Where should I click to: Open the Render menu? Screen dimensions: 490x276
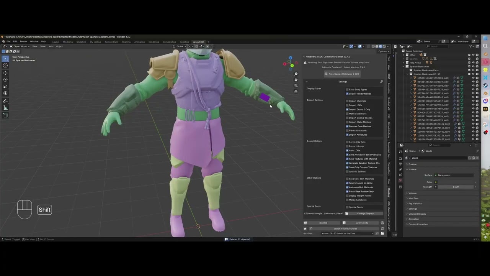tap(23, 41)
